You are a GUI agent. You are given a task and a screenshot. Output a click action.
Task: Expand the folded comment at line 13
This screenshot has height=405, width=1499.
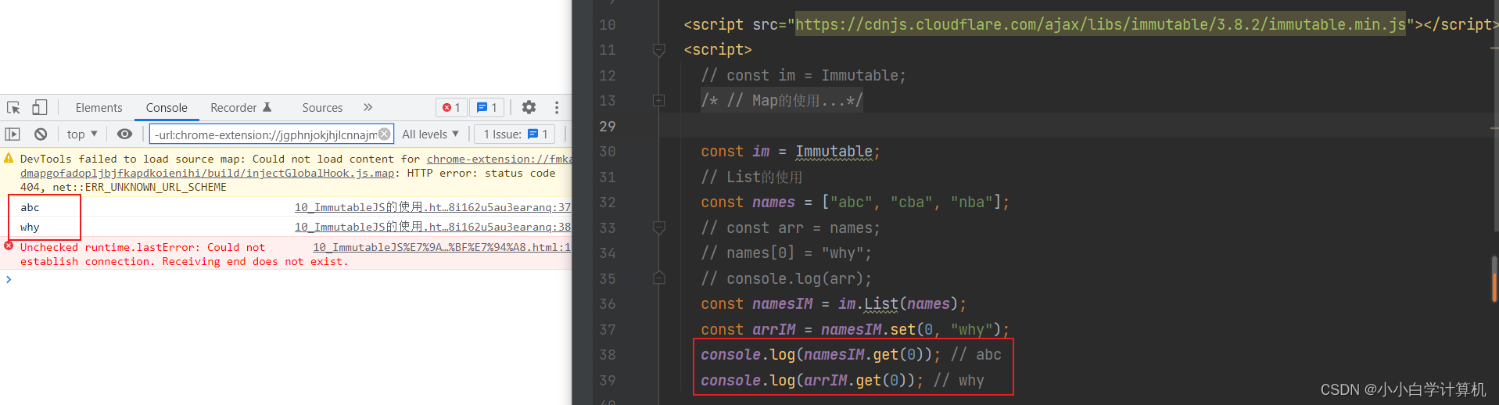pyautogui.click(x=658, y=101)
